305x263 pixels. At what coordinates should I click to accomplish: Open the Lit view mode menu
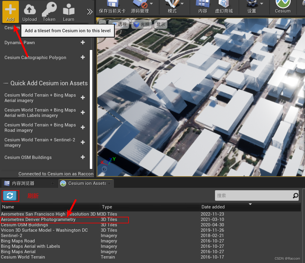(141, 24)
